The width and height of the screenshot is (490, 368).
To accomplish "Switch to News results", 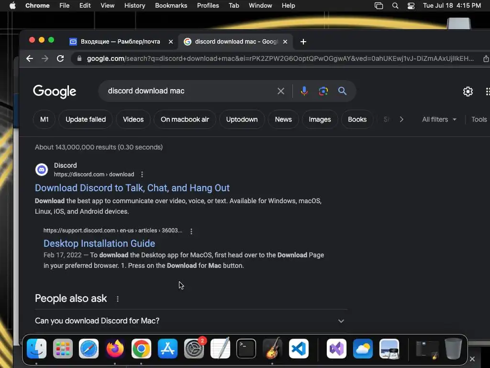I will pyautogui.click(x=283, y=119).
